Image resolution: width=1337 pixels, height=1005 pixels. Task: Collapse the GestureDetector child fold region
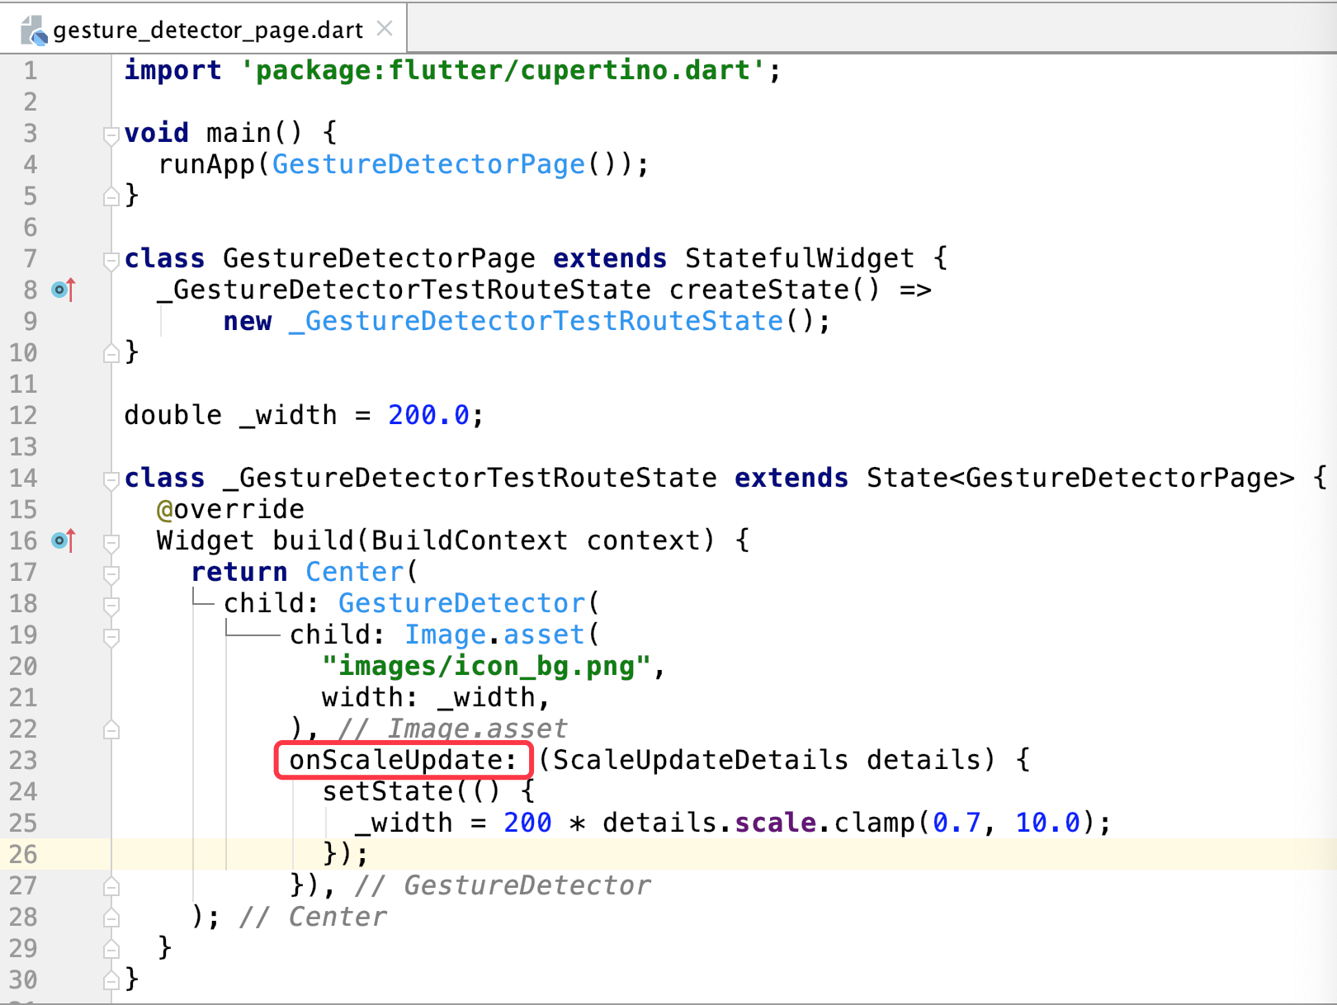pos(111,603)
